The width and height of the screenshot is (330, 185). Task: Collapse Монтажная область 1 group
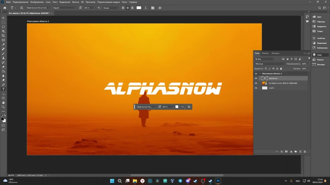[x=260, y=73]
